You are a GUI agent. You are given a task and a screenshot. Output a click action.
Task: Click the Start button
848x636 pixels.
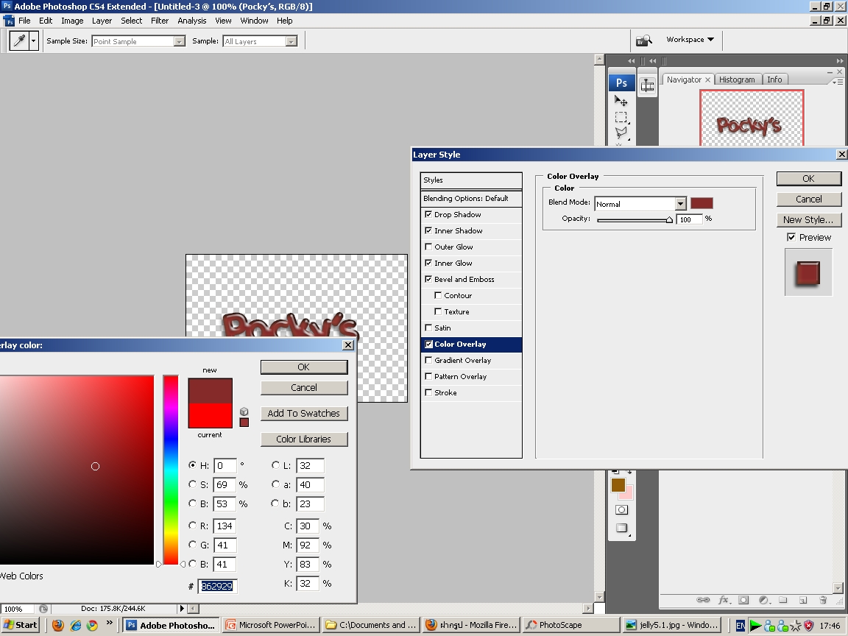(x=21, y=625)
